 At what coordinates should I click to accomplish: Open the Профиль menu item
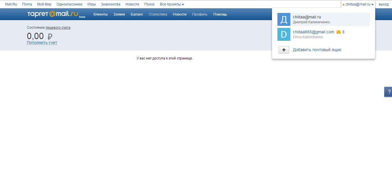200,14
